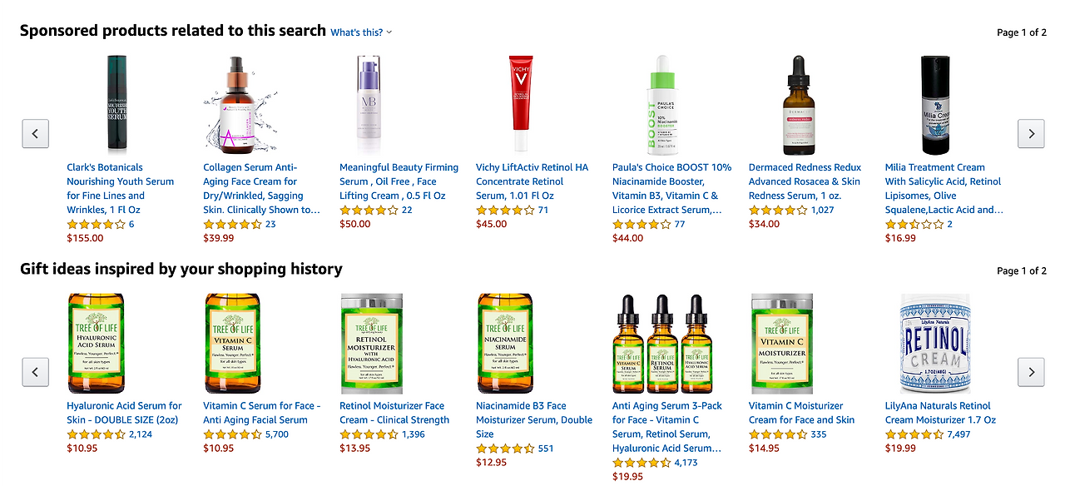Open Milia Treatment Cream title link
Viewport: 1065px width, 486px height.
[944, 188]
